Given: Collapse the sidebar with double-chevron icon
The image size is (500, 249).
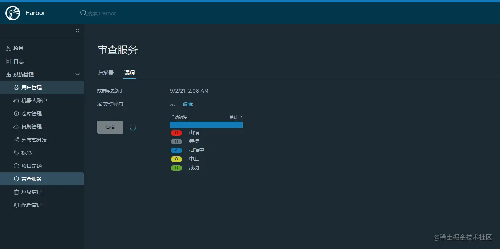Looking at the screenshot, I should click(78, 30).
